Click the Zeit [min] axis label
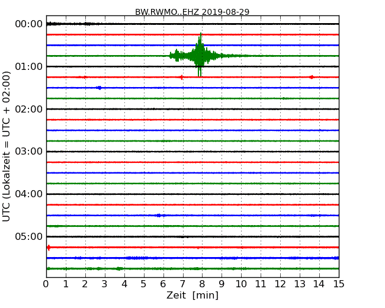 coord(192,295)
